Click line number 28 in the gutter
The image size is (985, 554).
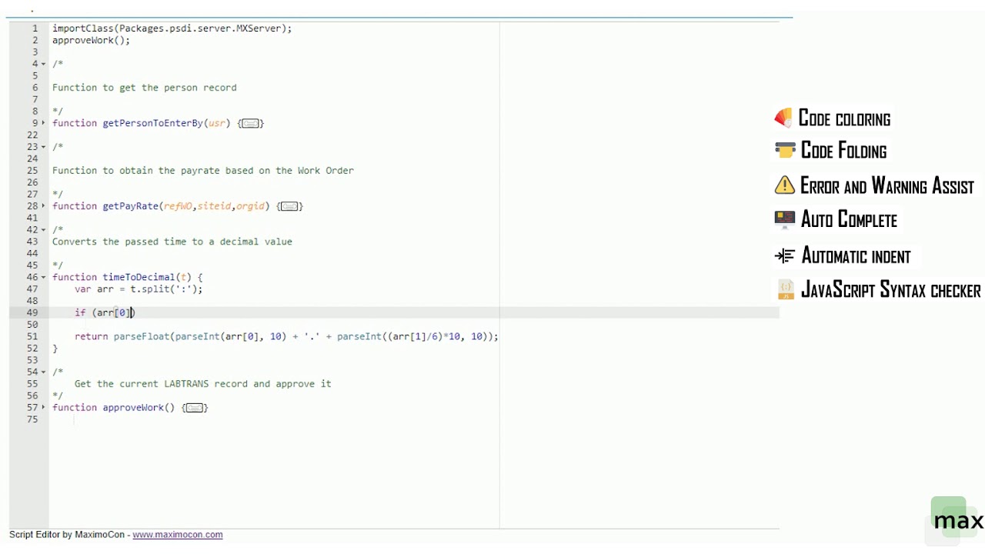32,206
